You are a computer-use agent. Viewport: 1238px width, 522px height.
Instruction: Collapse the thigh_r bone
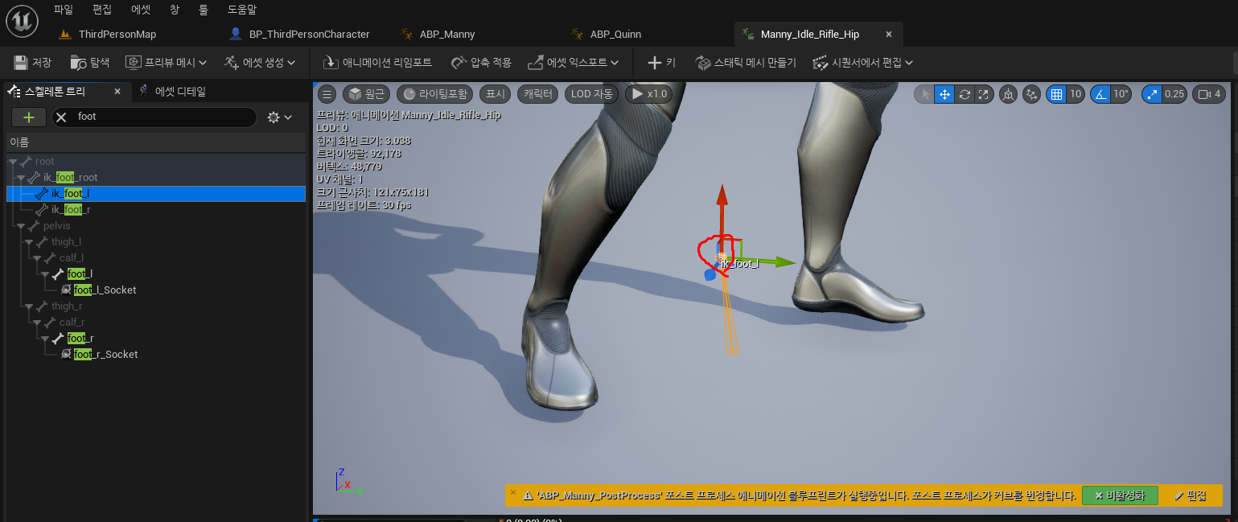click(x=29, y=306)
